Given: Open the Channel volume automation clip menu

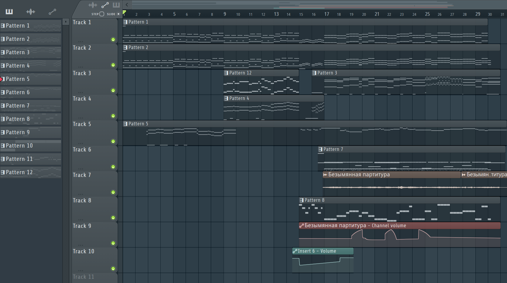Looking at the screenshot, I should point(301,226).
